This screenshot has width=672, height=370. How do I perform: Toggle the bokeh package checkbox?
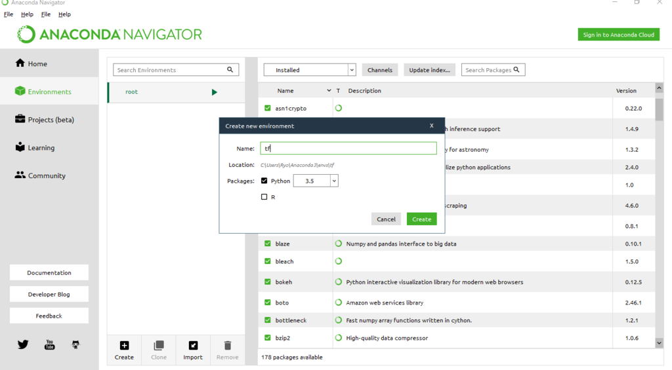click(268, 282)
